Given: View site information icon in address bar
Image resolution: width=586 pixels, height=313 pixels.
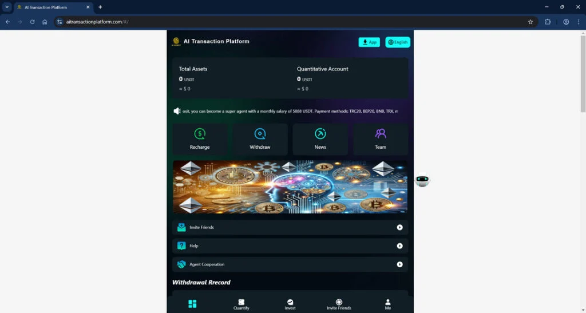Looking at the screenshot, I should [60, 22].
